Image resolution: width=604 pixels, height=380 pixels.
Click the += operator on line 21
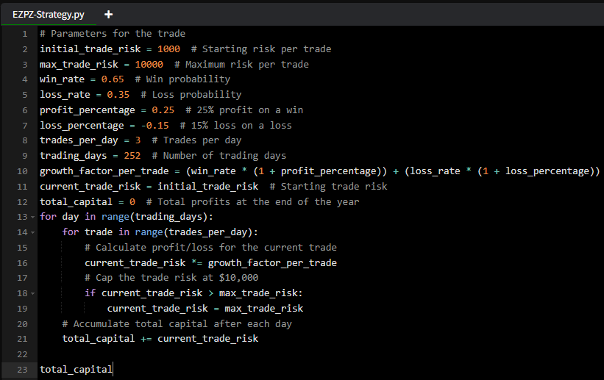point(146,339)
